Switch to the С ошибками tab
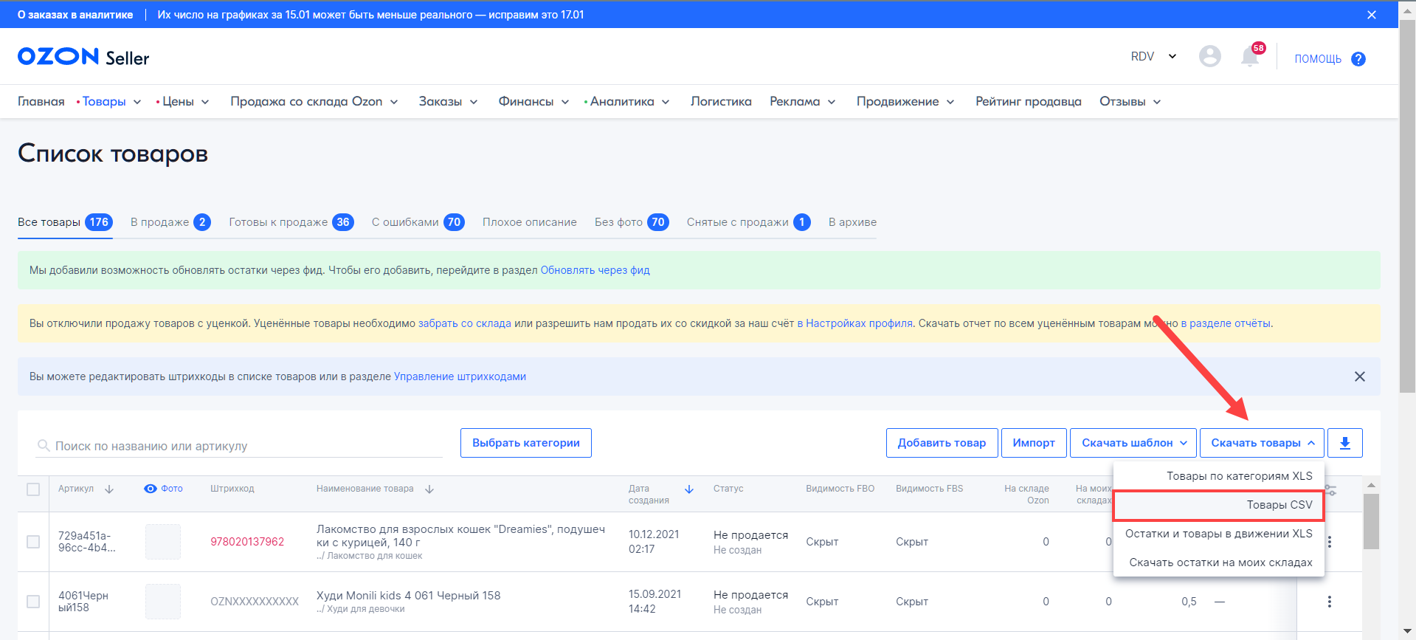The image size is (1416, 640). (417, 222)
